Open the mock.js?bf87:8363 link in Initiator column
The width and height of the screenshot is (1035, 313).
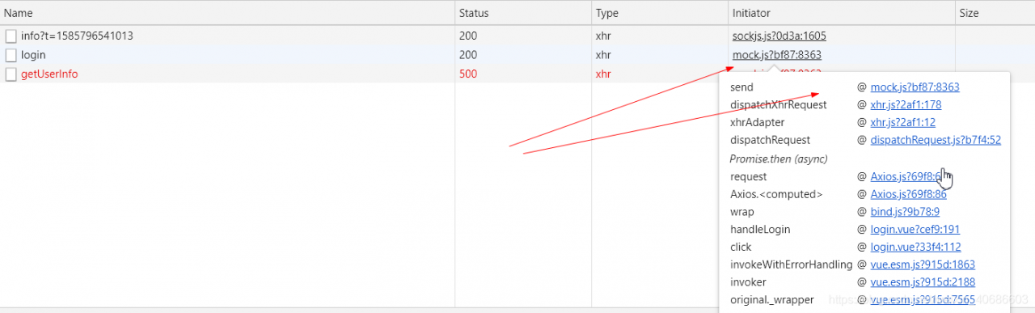[x=776, y=55]
